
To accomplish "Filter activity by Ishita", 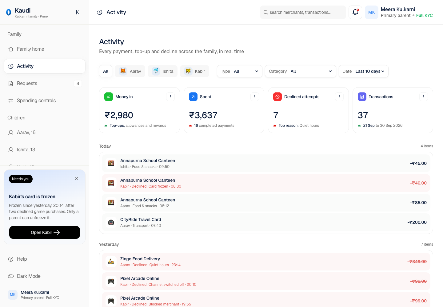I will click(163, 71).
